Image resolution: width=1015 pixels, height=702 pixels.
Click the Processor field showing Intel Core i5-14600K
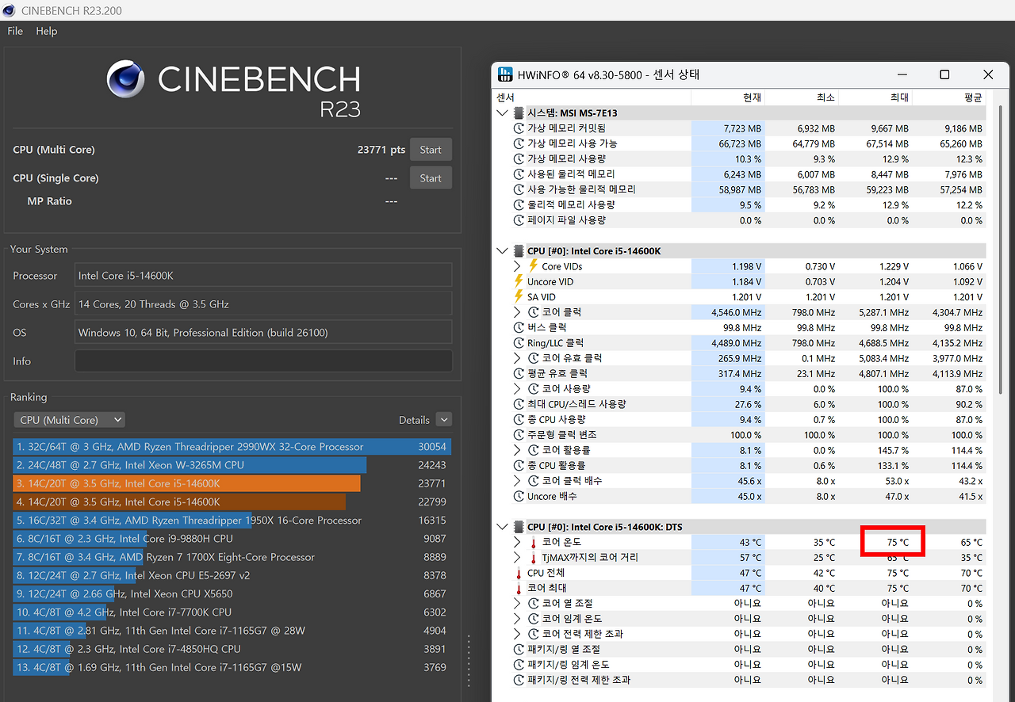point(263,276)
